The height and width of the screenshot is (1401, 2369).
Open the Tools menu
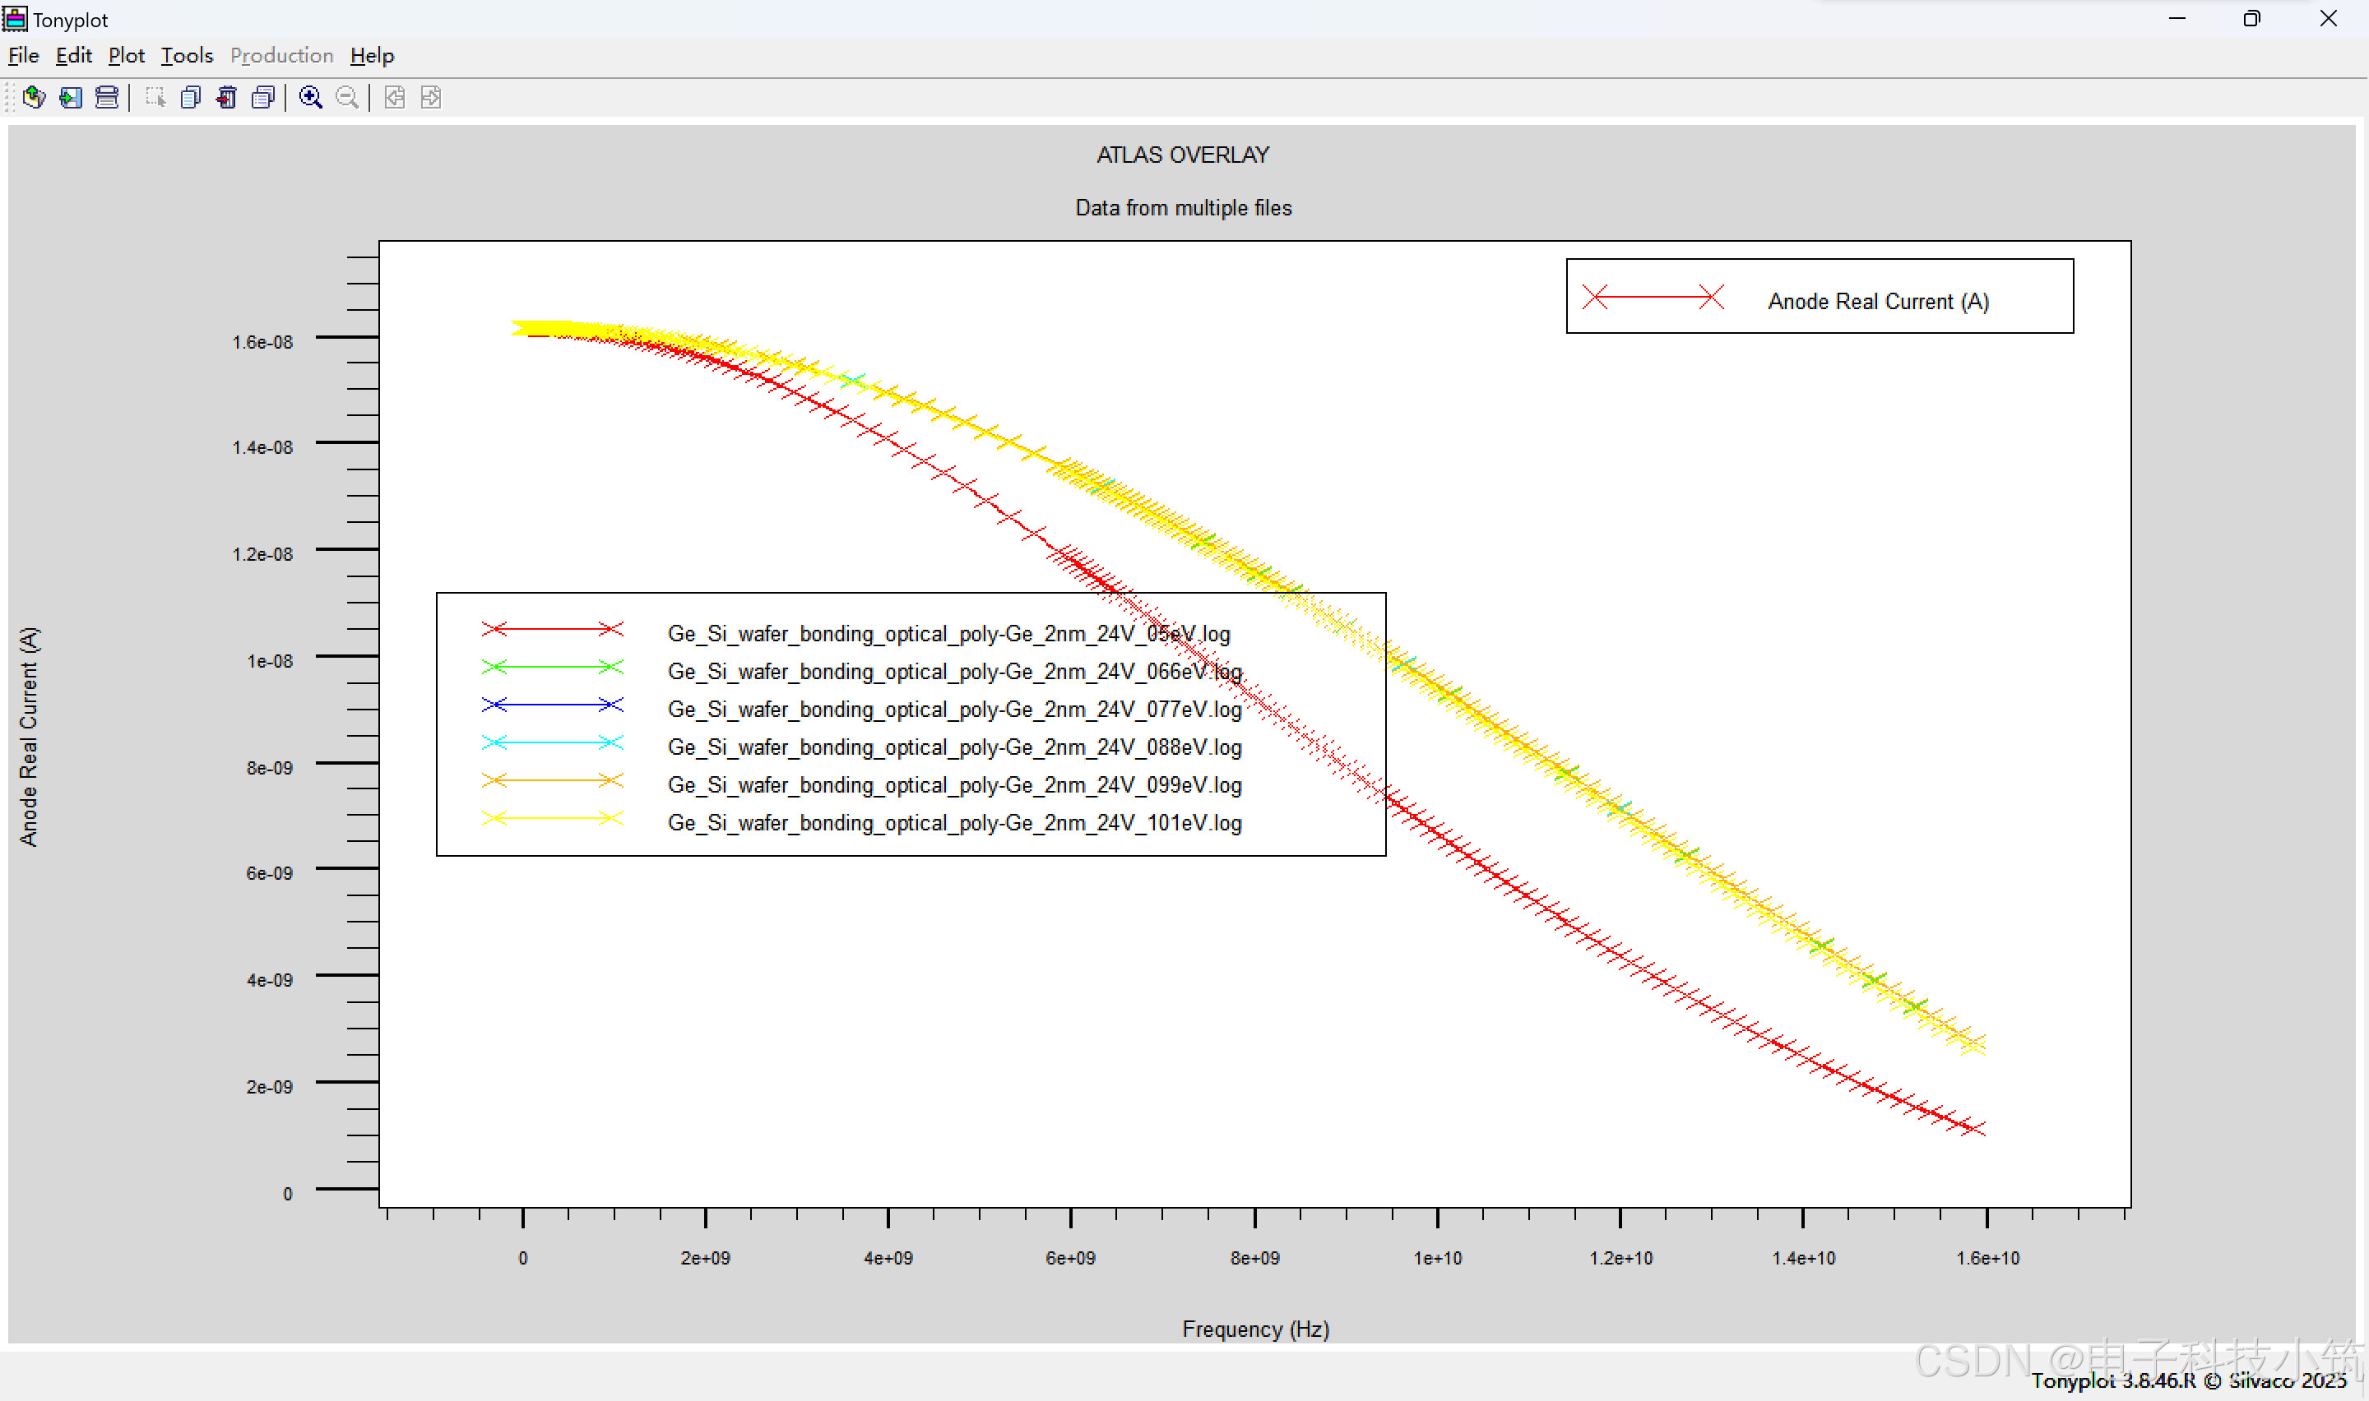186,56
